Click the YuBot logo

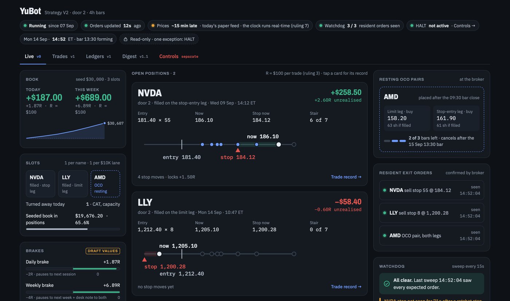point(30,11)
